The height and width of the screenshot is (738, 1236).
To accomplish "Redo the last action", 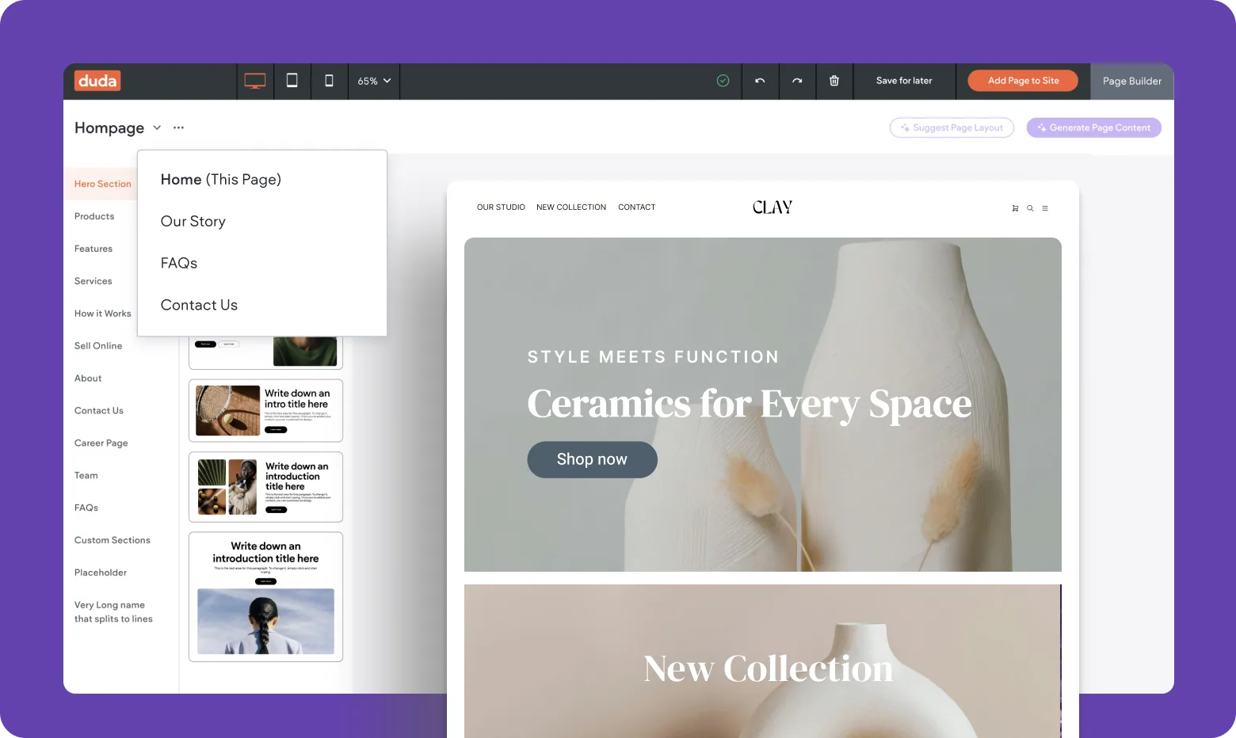I will tap(797, 81).
